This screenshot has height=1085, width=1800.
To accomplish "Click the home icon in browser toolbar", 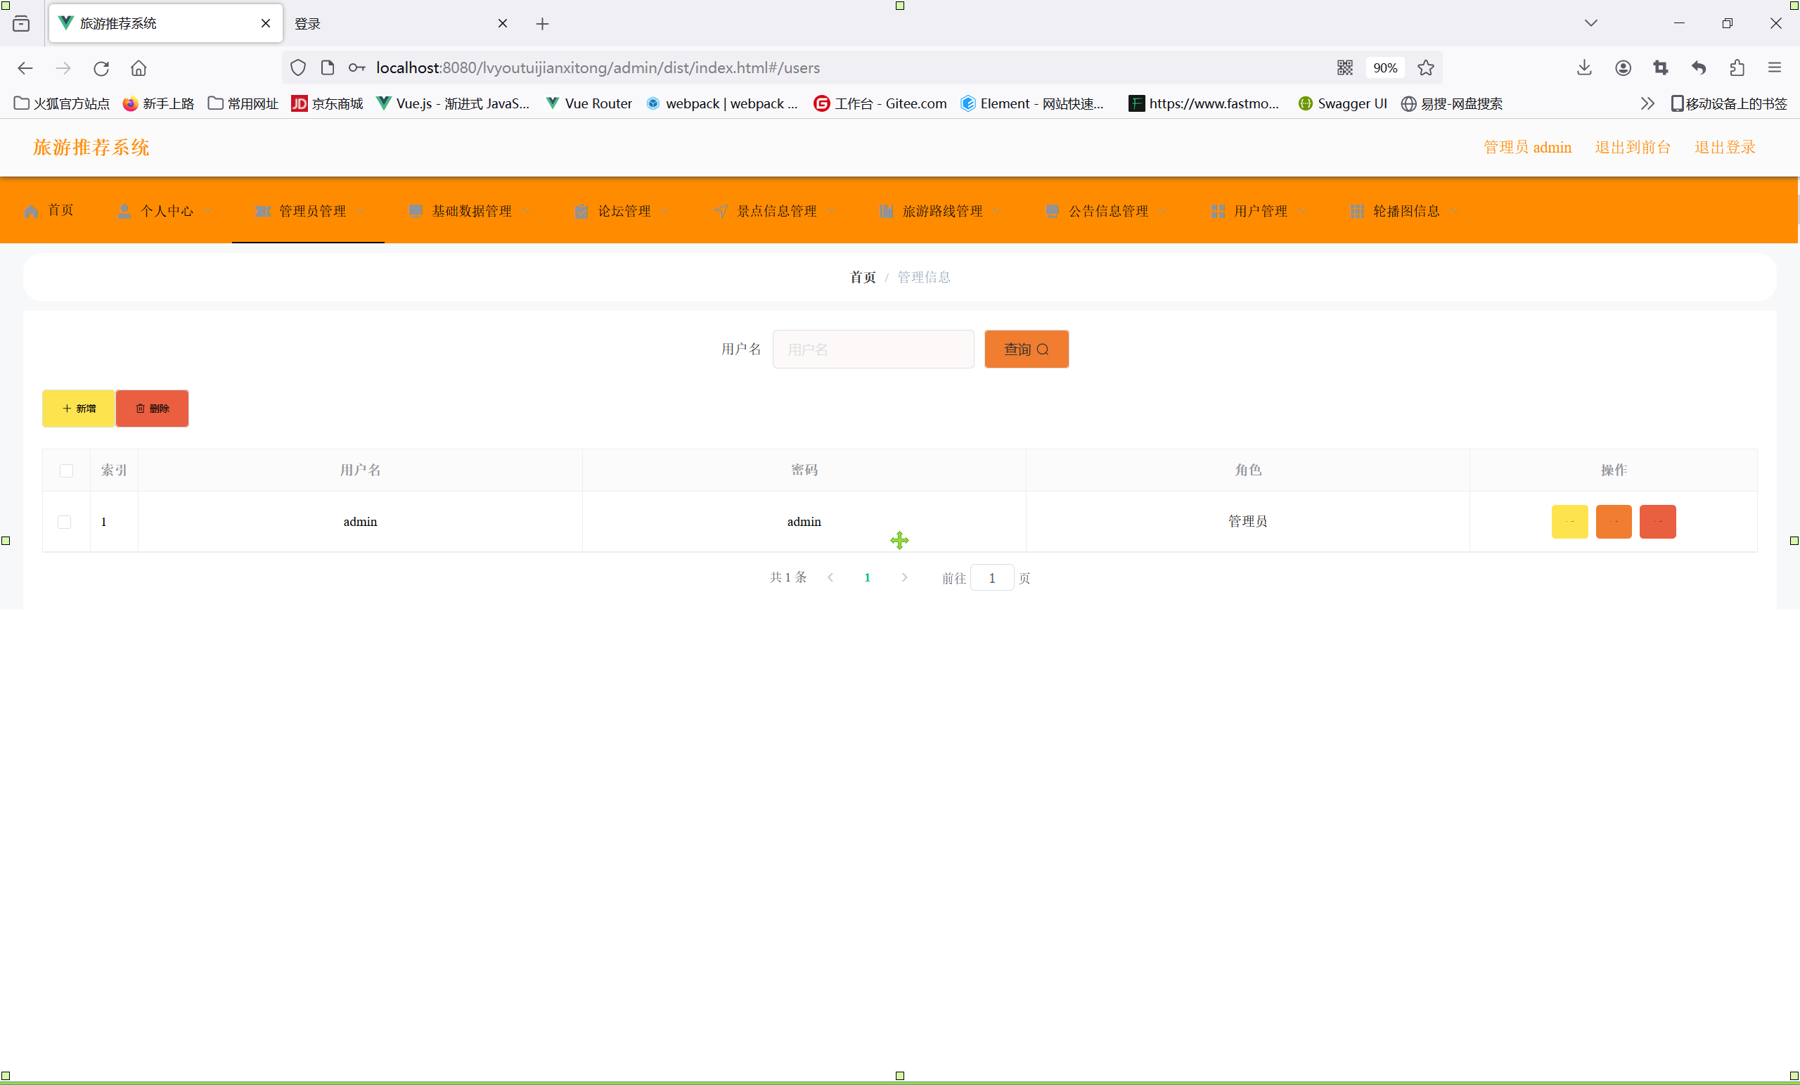I will (x=138, y=68).
